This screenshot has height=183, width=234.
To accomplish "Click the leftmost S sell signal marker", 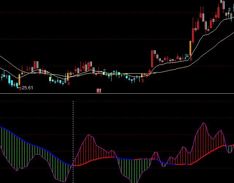I will coord(3,76).
